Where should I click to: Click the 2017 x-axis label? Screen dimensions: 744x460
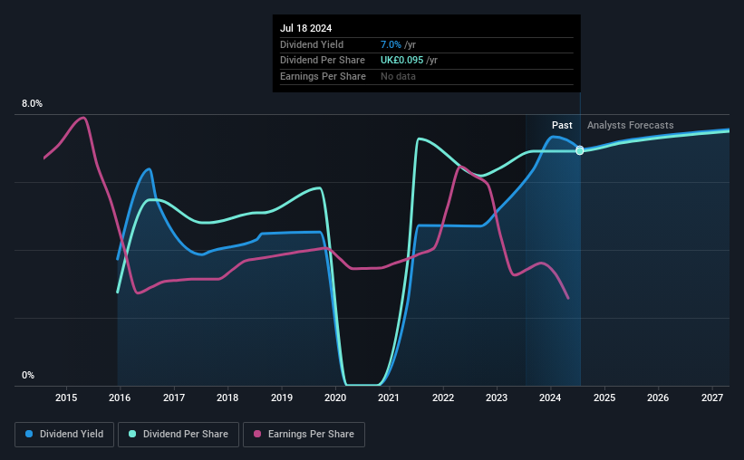174,398
